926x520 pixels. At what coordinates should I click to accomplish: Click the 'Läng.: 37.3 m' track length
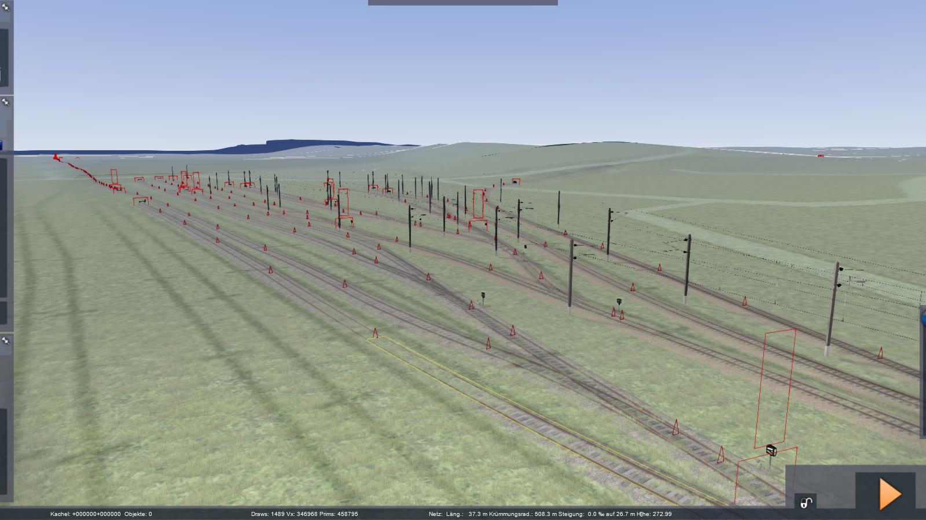coord(466,514)
